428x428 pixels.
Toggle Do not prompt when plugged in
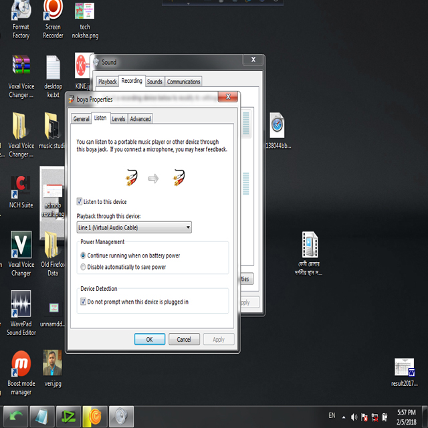click(x=83, y=302)
